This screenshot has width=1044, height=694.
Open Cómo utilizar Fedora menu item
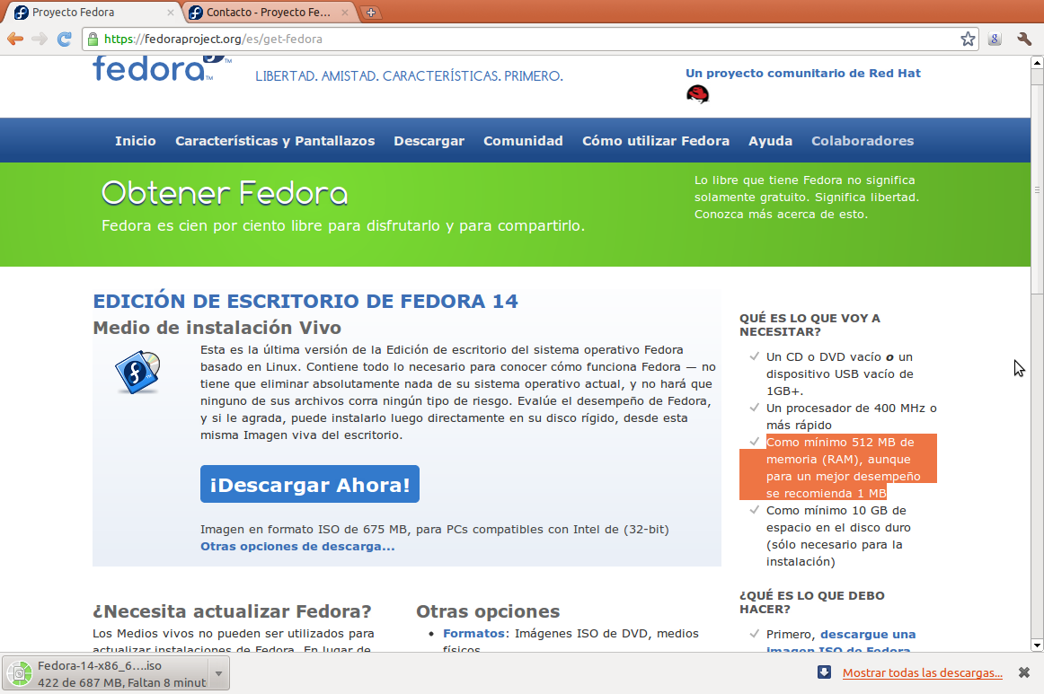click(656, 140)
